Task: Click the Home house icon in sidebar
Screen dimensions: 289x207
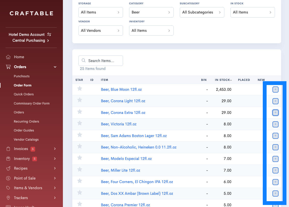Action: [x=8, y=57]
